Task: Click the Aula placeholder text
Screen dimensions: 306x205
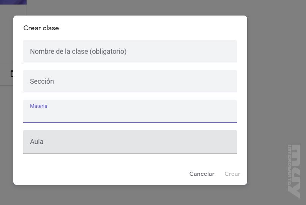Action: pos(37,142)
